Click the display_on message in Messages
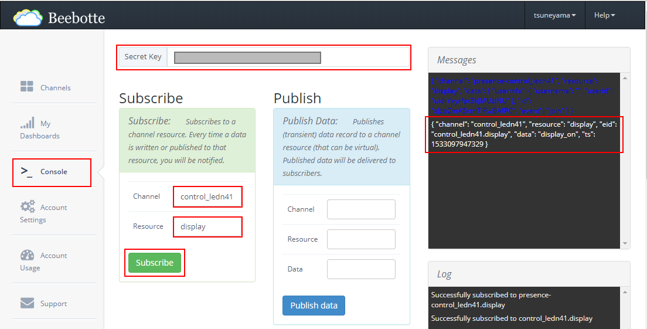Viewport: 647px width, 329px height. click(524, 134)
